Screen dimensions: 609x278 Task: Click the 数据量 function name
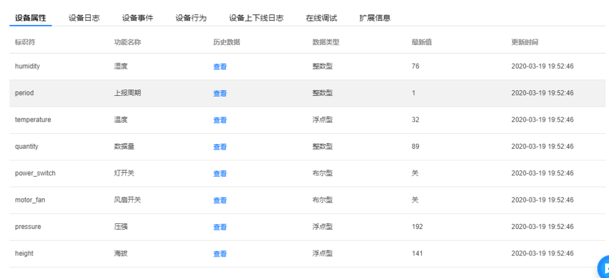124,147
